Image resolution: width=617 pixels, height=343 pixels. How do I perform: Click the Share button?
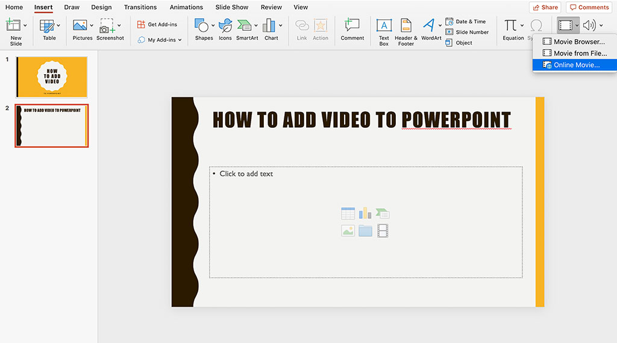click(545, 7)
